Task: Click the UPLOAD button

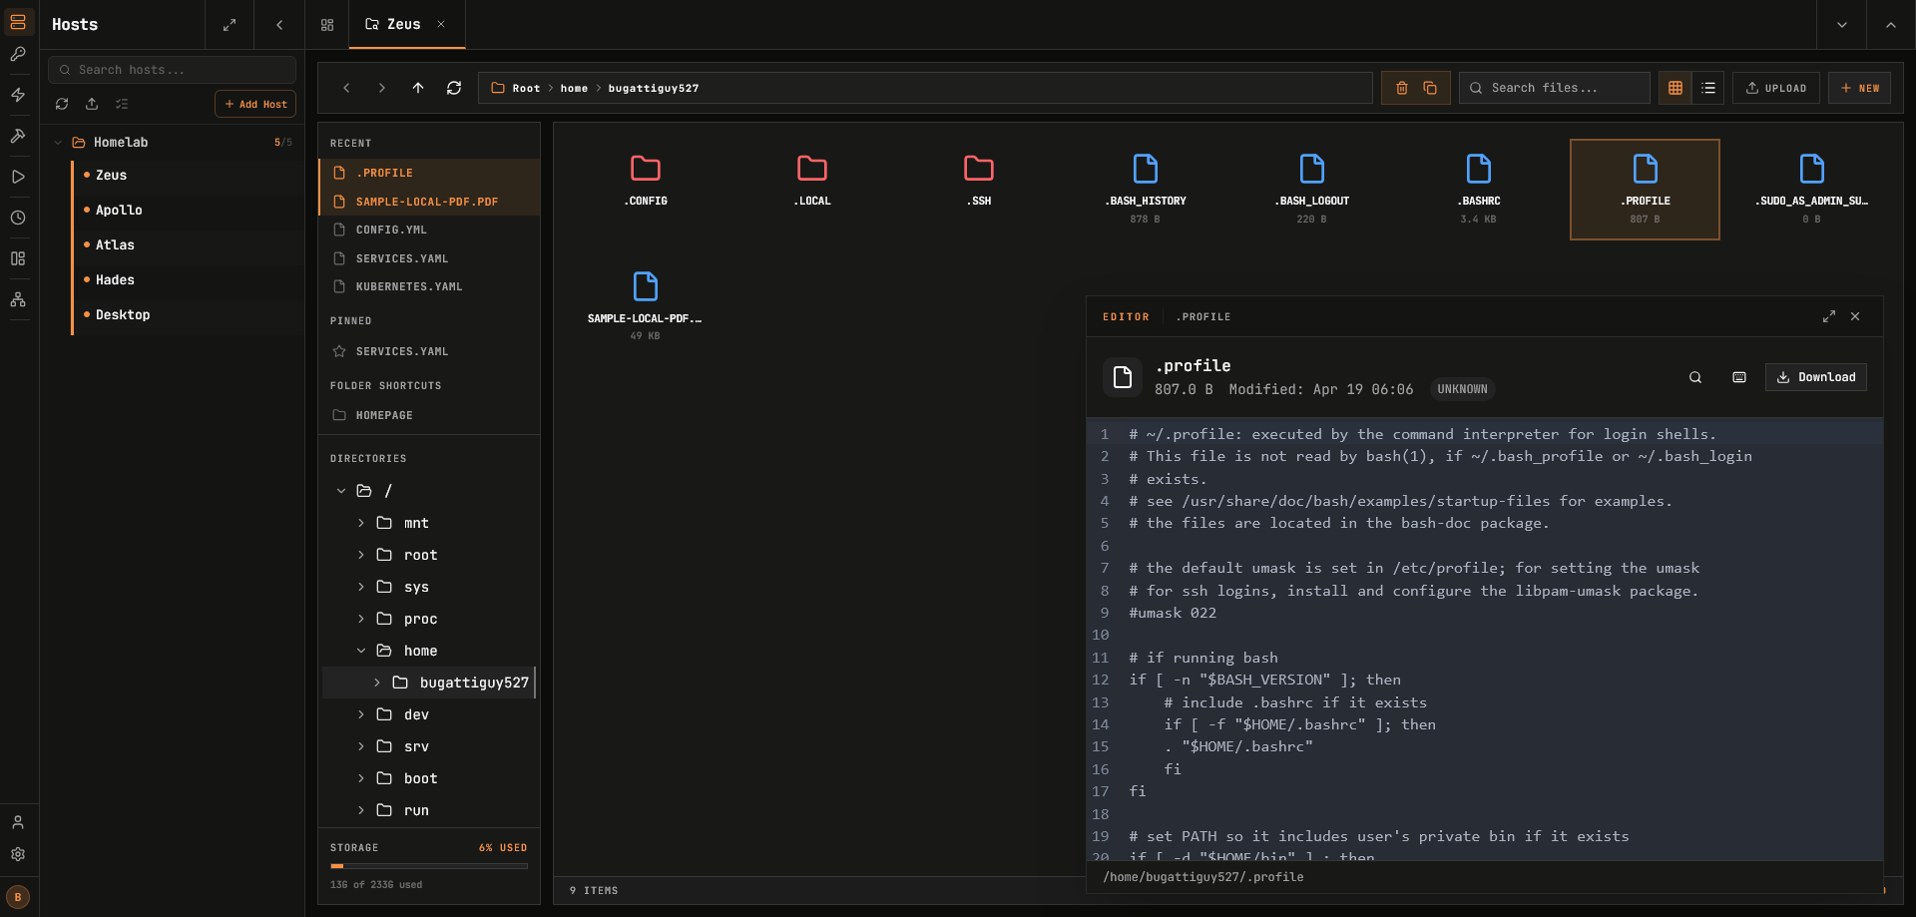Action: pyautogui.click(x=1776, y=88)
